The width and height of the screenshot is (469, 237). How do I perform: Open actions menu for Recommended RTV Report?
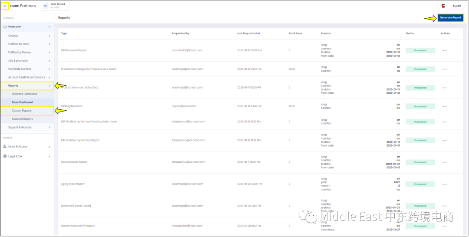[x=445, y=226]
